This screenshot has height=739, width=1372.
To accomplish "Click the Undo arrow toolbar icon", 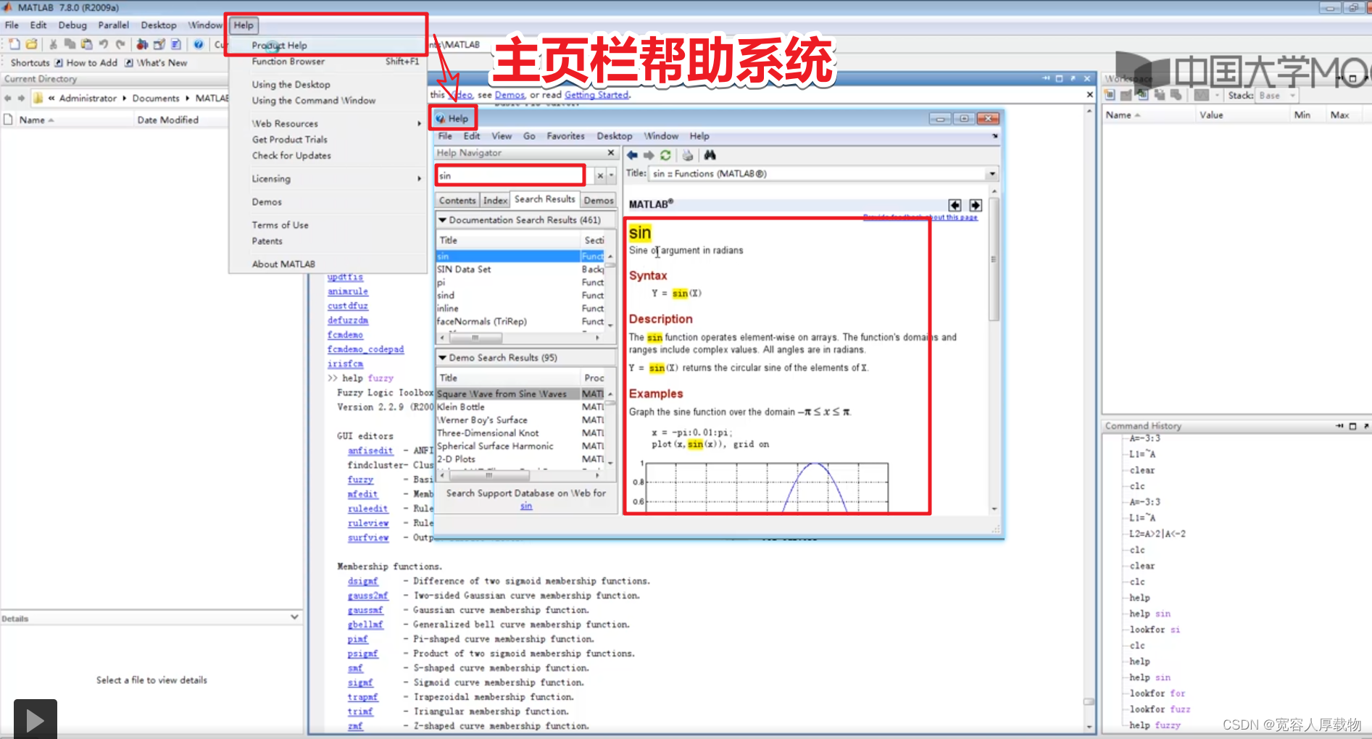I will click(x=104, y=45).
